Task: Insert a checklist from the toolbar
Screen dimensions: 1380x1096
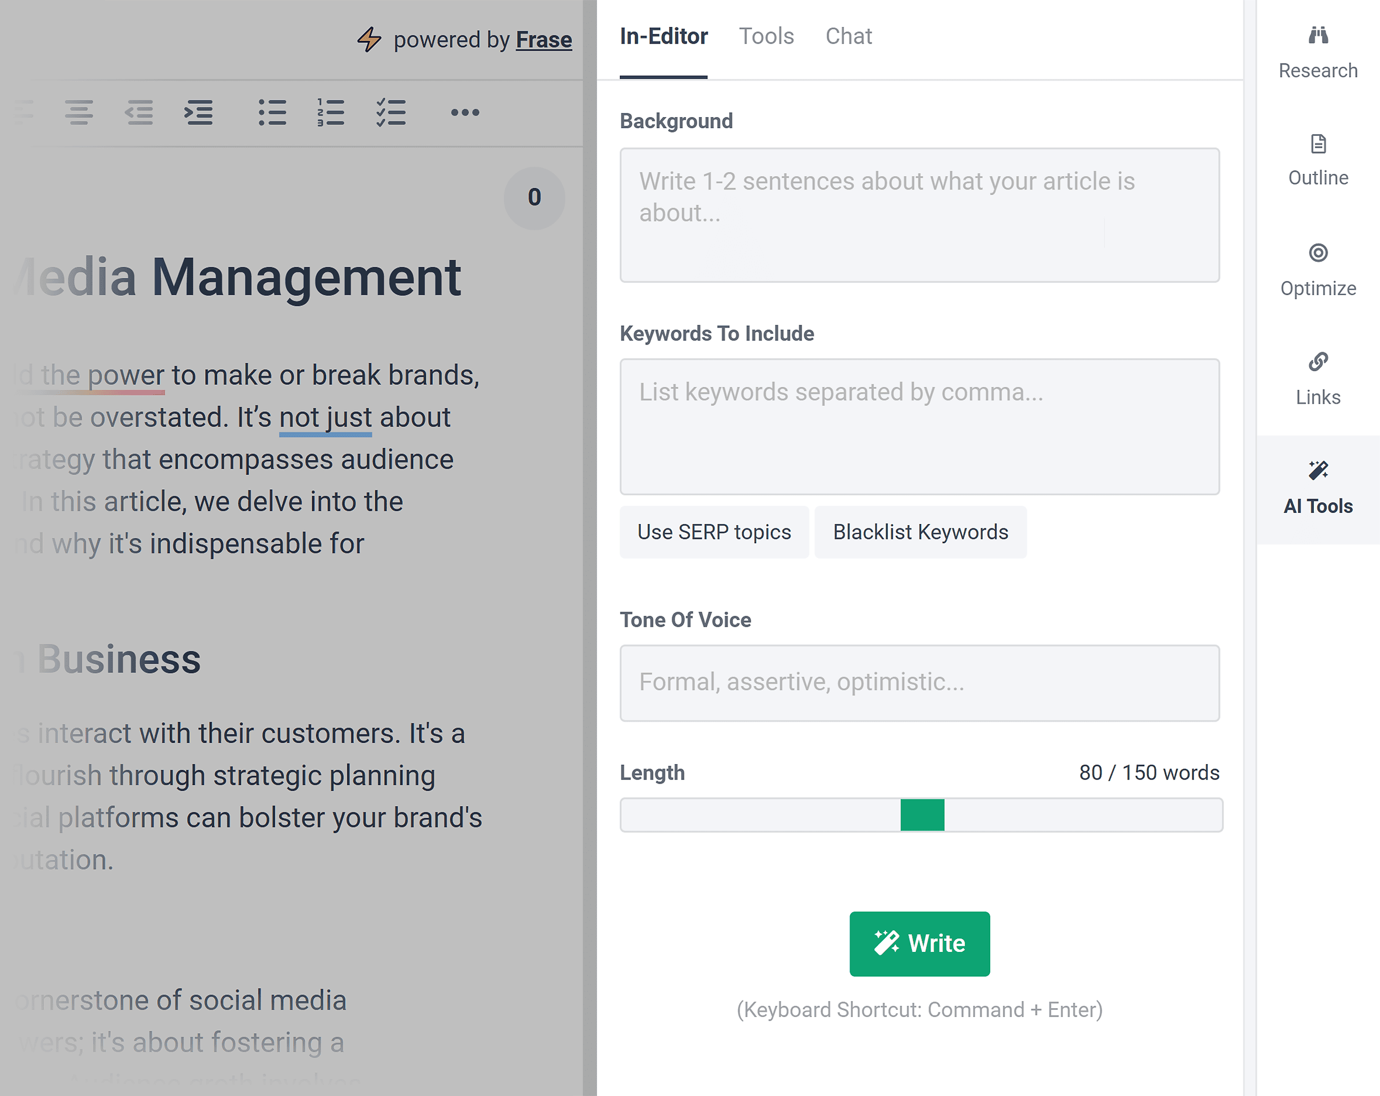Action: tap(390, 113)
